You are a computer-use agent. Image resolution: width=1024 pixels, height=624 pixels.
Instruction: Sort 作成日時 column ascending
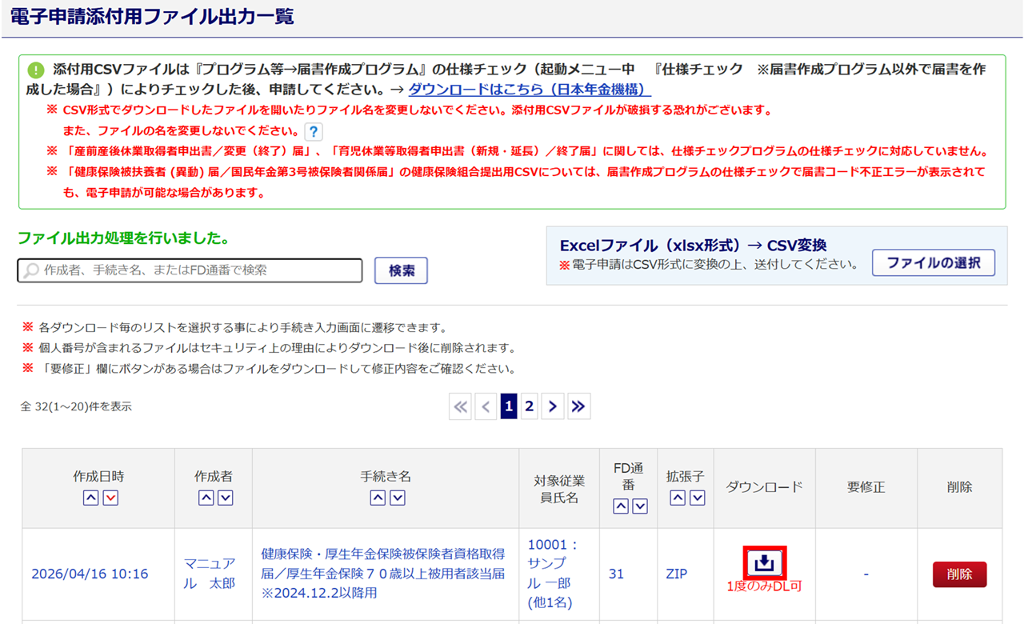[90, 498]
